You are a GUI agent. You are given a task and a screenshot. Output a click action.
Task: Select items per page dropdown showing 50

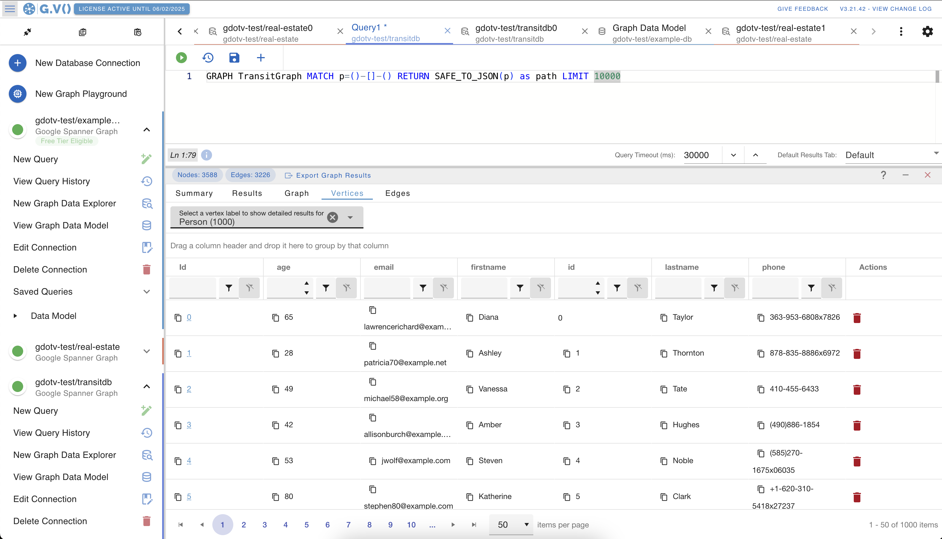510,525
